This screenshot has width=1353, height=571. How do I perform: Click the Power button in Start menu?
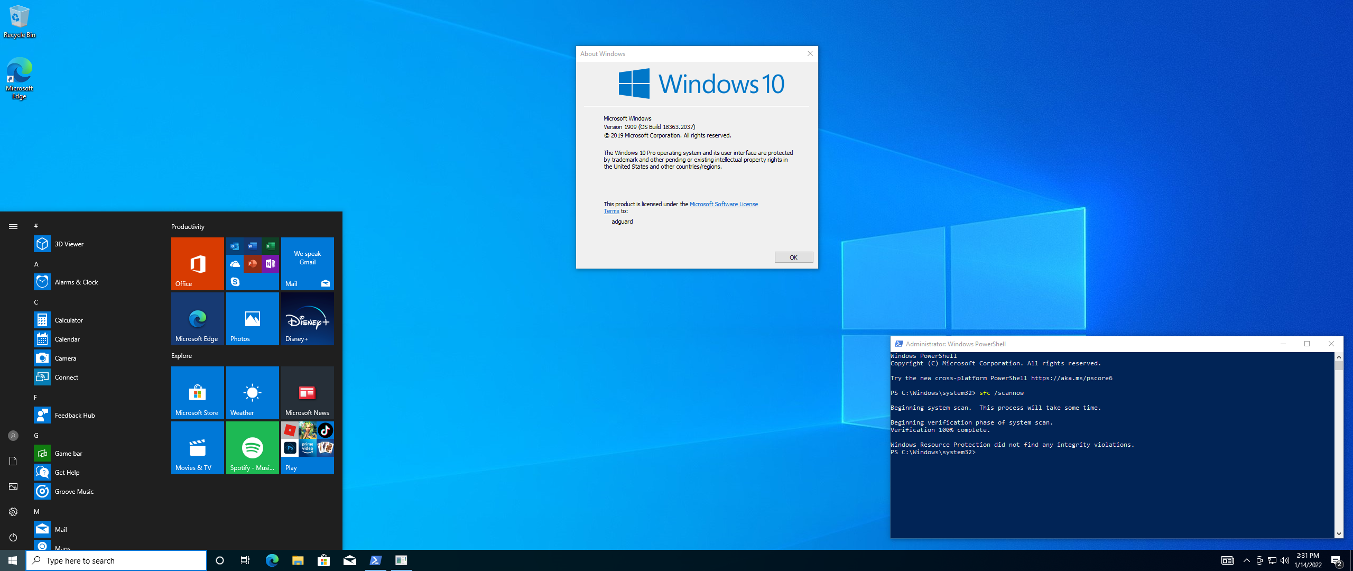tap(13, 537)
